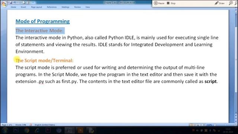This screenshot has width=238, height=134.
Task: Open the References ribbon tab
Action: click(52, 7)
